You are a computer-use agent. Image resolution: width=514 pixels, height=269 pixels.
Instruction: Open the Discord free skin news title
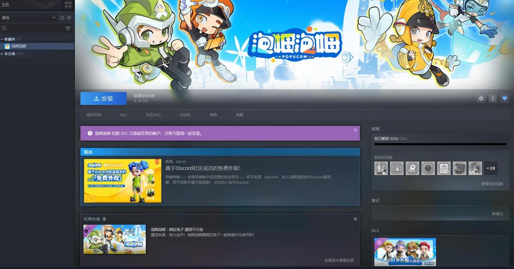[203, 168]
